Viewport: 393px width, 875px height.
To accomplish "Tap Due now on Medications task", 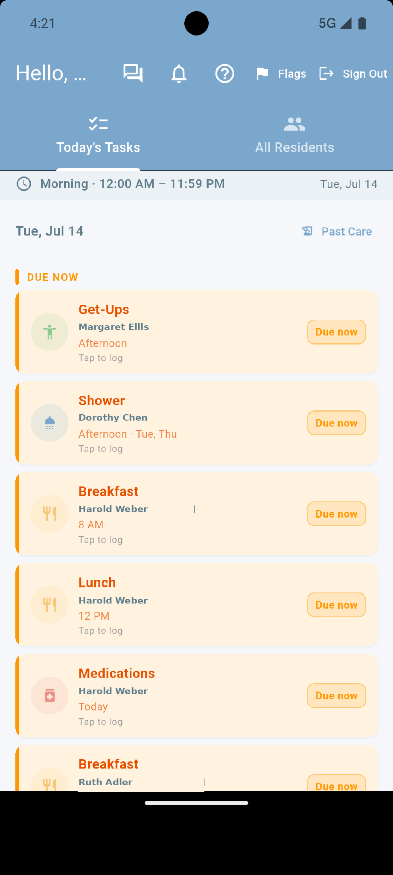I will pyautogui.click(x=336, y=696).
